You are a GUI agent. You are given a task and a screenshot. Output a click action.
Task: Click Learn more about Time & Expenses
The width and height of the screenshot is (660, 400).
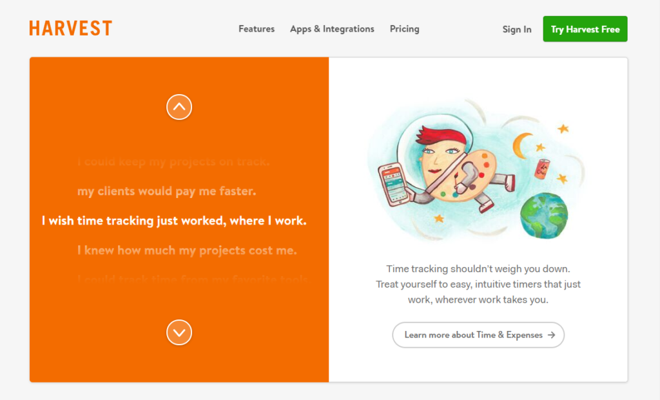pos(478,335)
